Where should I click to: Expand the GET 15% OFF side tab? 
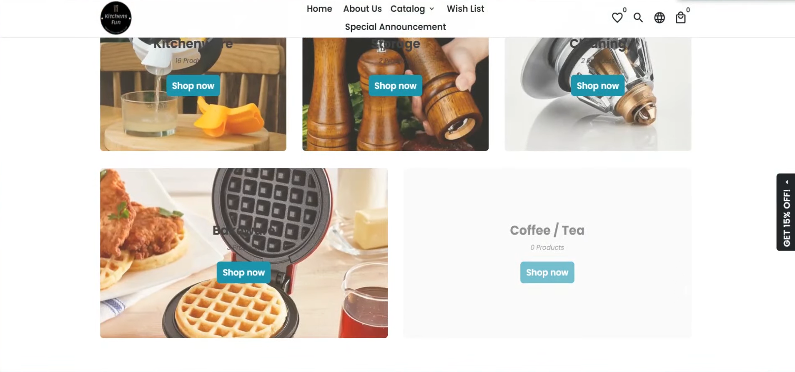[786, 212]
